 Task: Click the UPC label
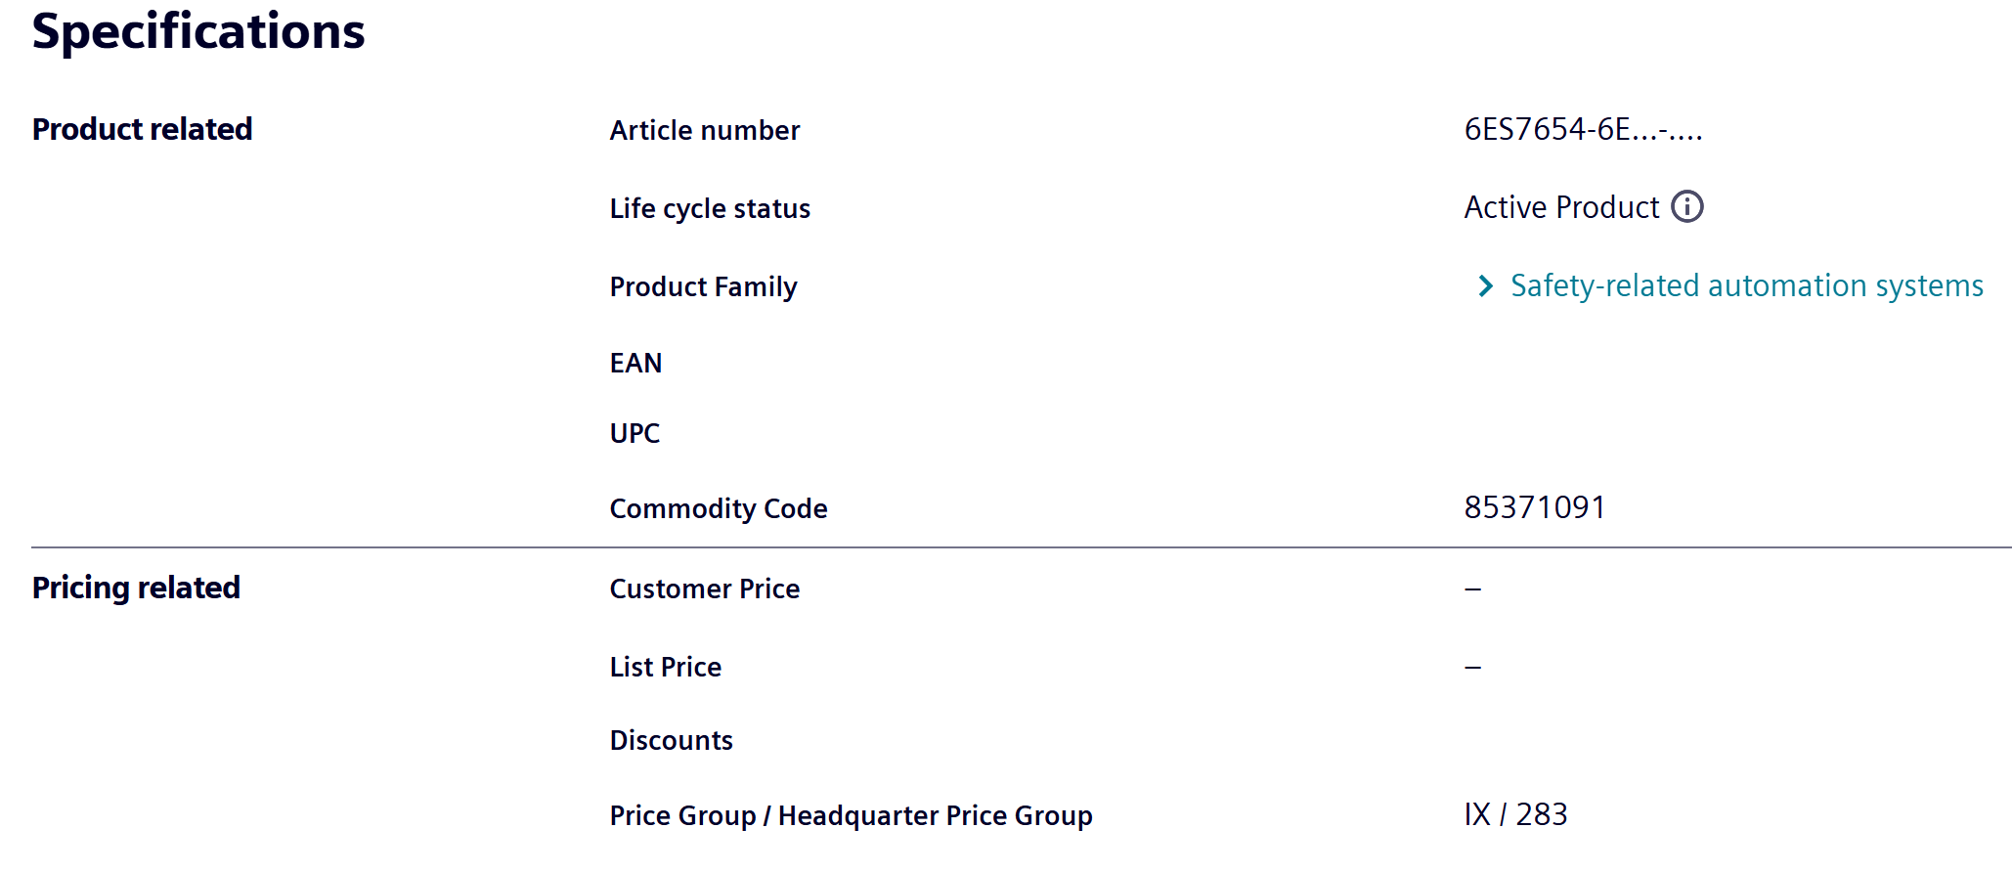[634, 434]
